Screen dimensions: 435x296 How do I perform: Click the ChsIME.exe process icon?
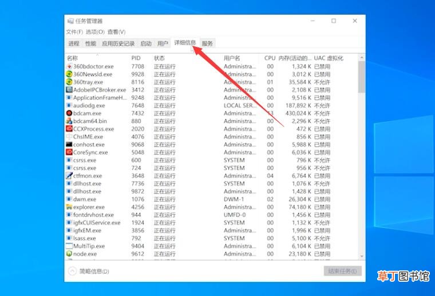click(69, 137)
